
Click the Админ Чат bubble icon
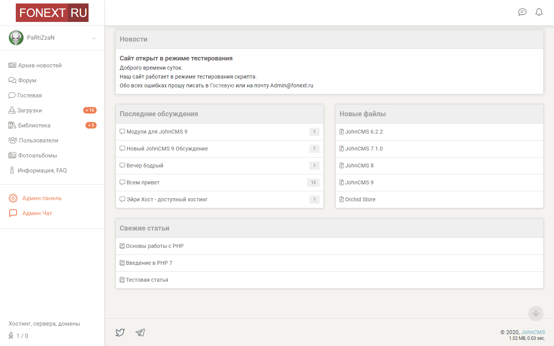pyautogui.click(x=13, y=213)
